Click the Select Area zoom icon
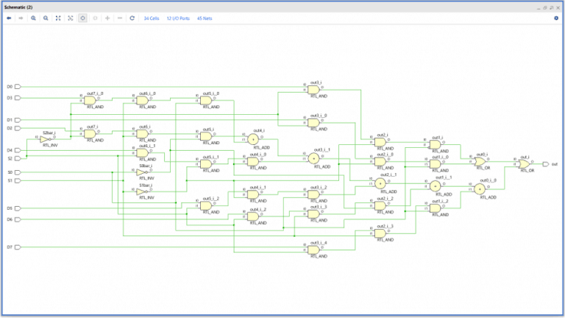Image resolution: width=565 pixels, height=318 pixels. tap(71, 18)
